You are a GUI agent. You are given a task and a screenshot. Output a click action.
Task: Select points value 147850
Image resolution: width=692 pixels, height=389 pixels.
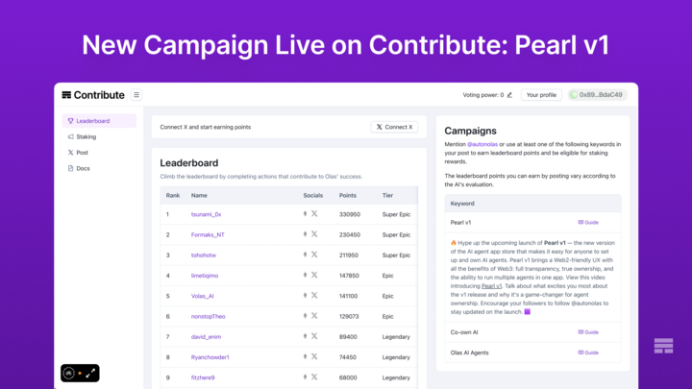pos(349,276)
